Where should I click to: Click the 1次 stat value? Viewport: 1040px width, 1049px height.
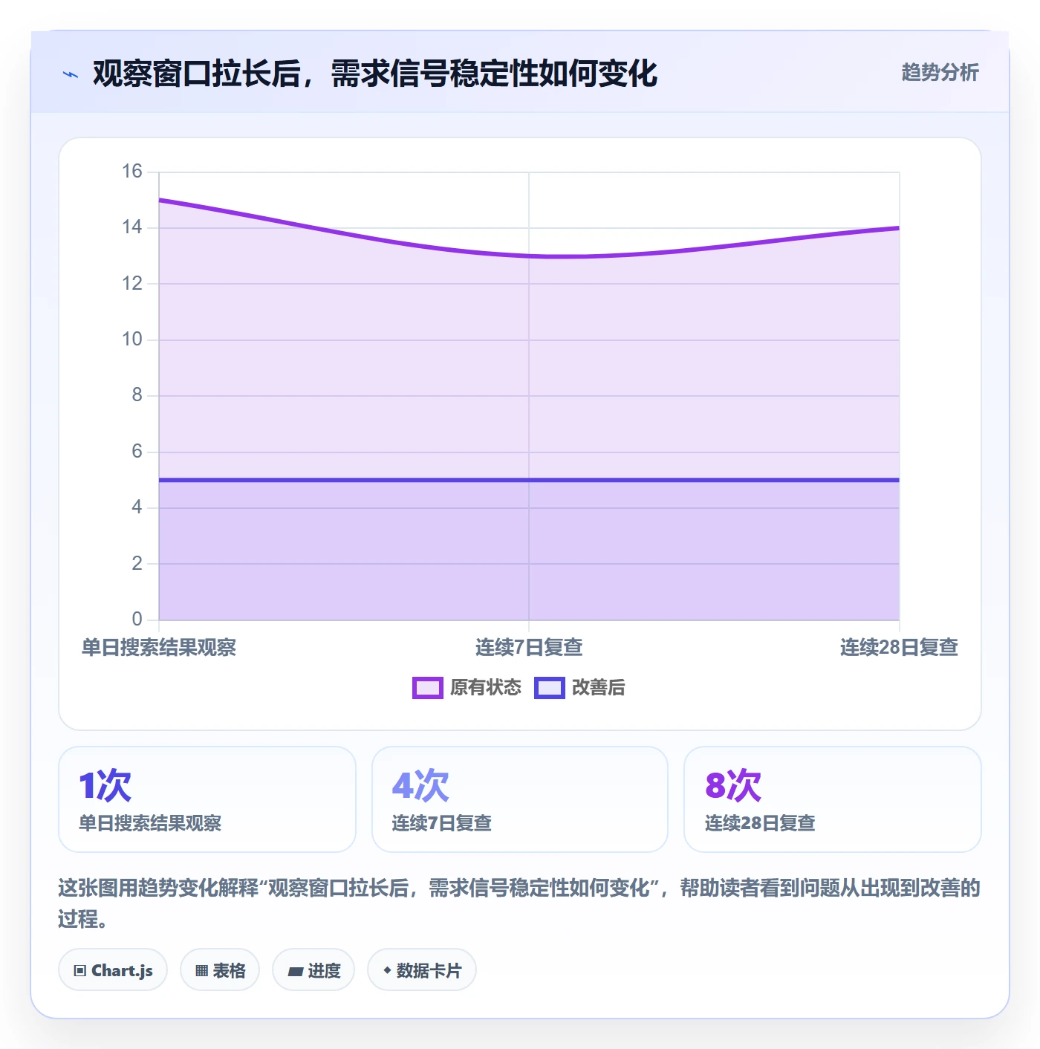point(105,785)
